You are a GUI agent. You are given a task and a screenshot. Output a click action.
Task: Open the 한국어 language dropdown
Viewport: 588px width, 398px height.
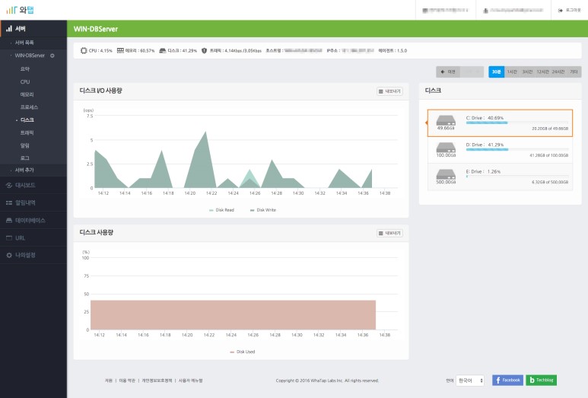(x=469, y=380)
